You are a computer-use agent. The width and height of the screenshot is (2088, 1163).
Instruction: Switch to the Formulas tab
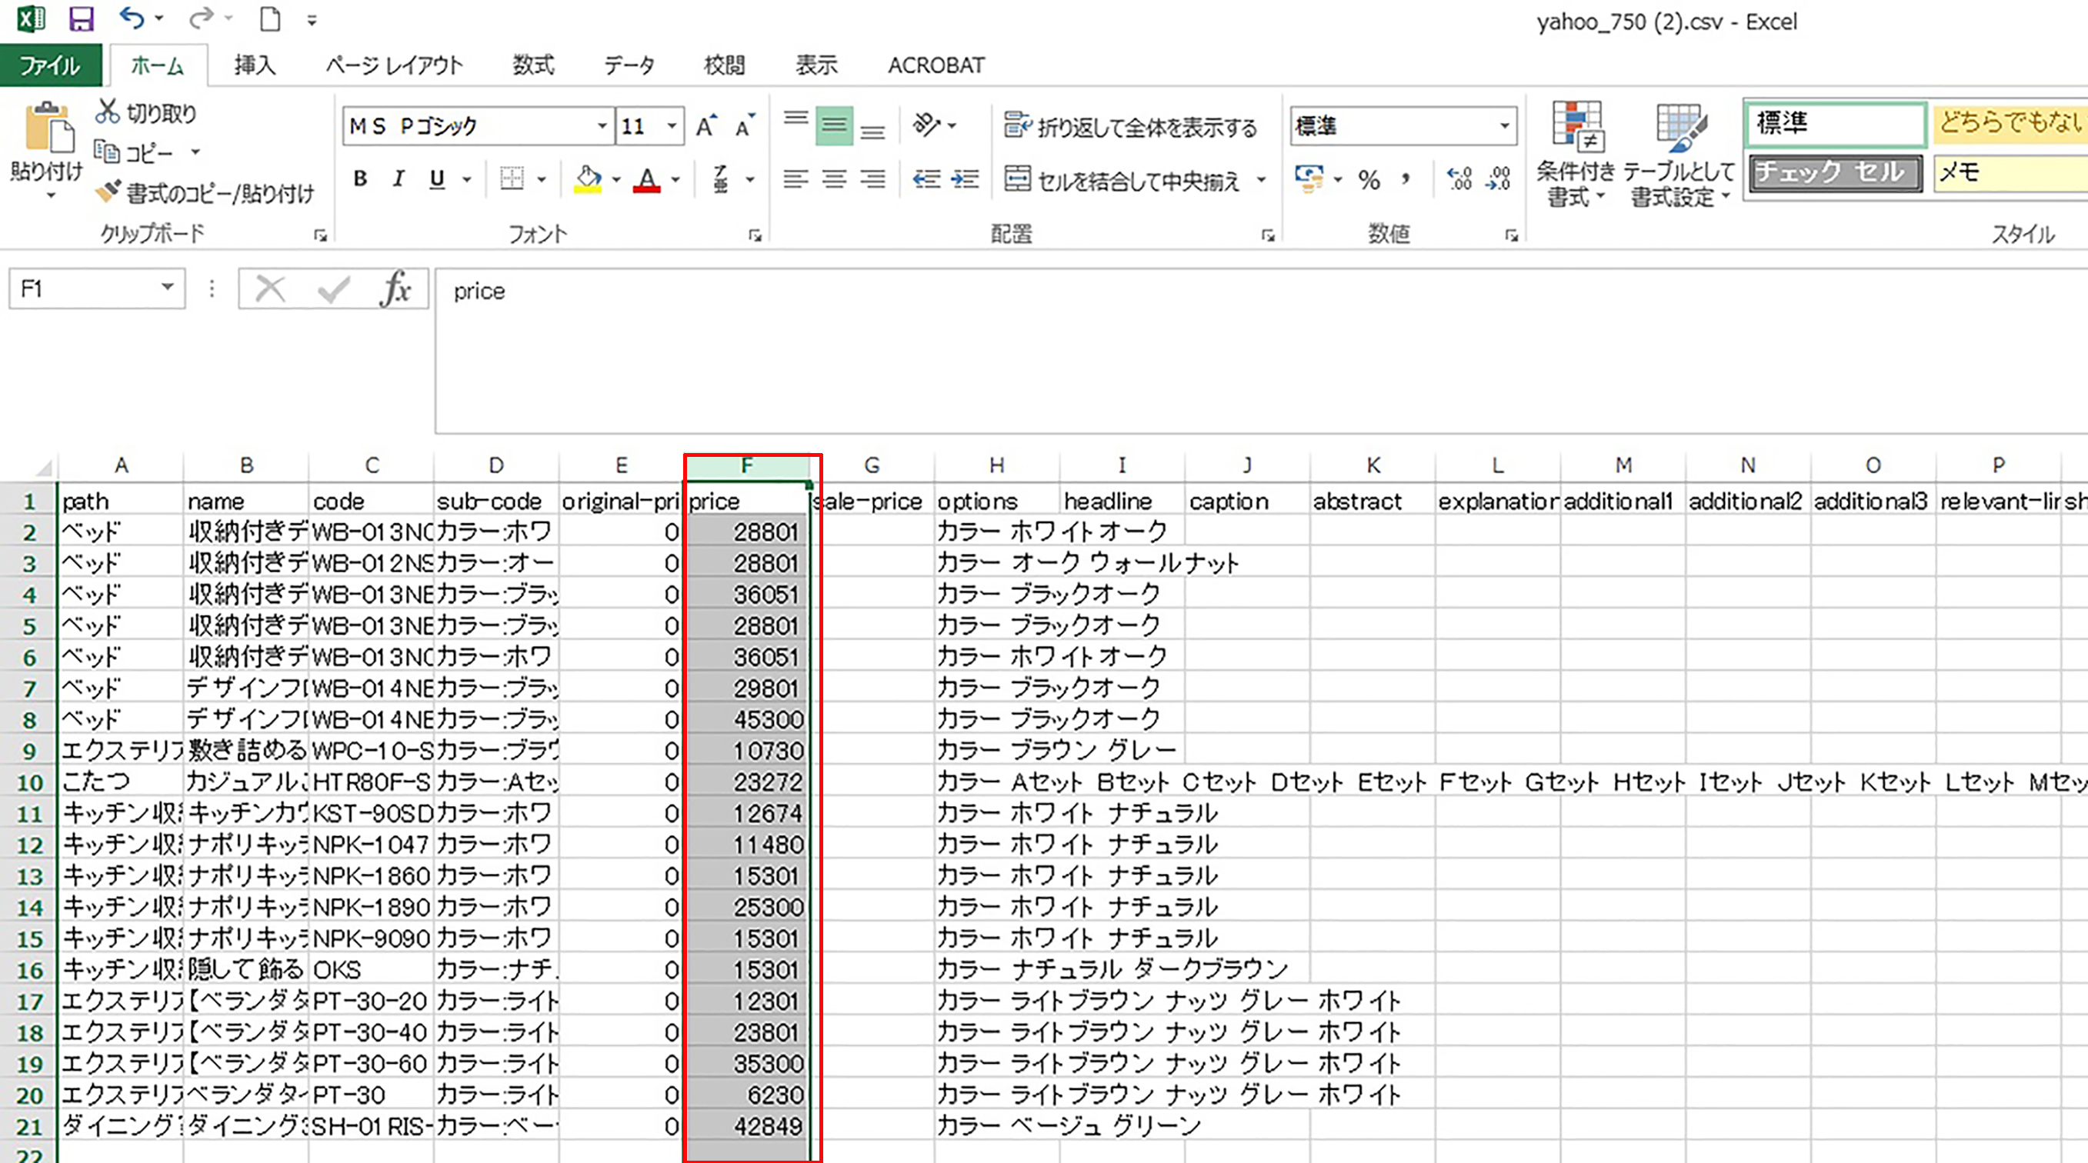[x=533, y=65]
